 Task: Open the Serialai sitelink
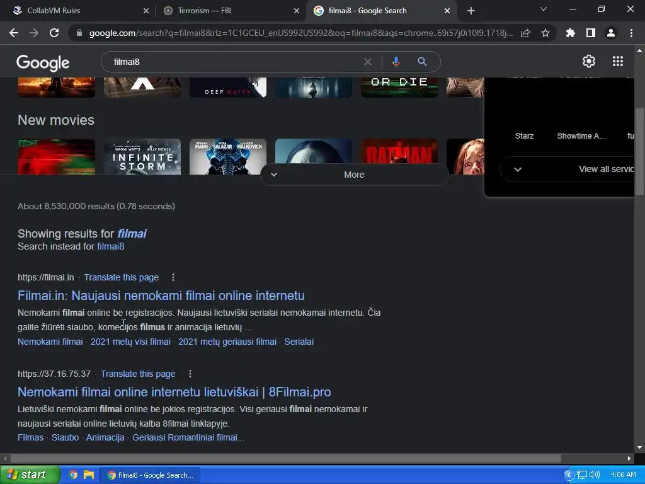tap(299, 342)
